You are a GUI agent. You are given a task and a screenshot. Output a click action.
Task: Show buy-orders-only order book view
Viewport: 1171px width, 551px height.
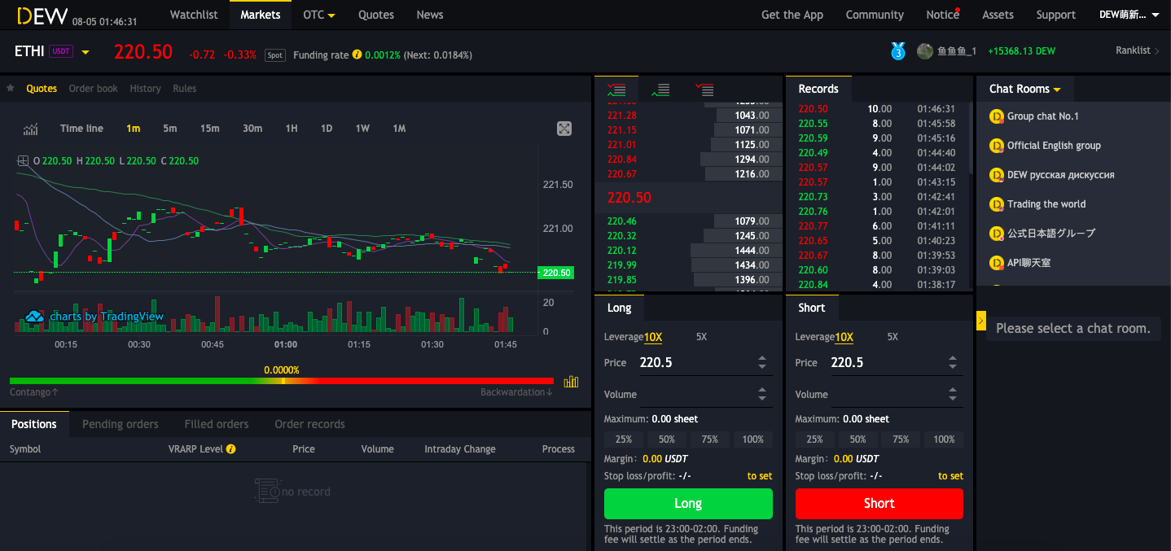point(660,90)
